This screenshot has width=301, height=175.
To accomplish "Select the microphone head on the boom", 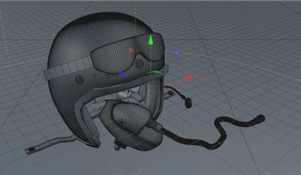I will 189,103.
